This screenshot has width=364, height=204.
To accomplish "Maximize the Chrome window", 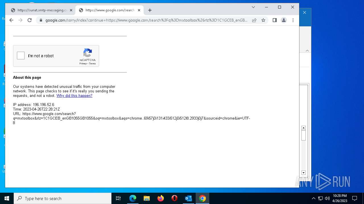I will point(280,7).
